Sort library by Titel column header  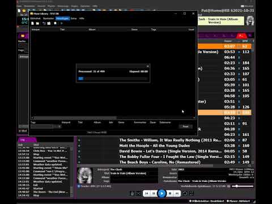[x=62, y=29]
